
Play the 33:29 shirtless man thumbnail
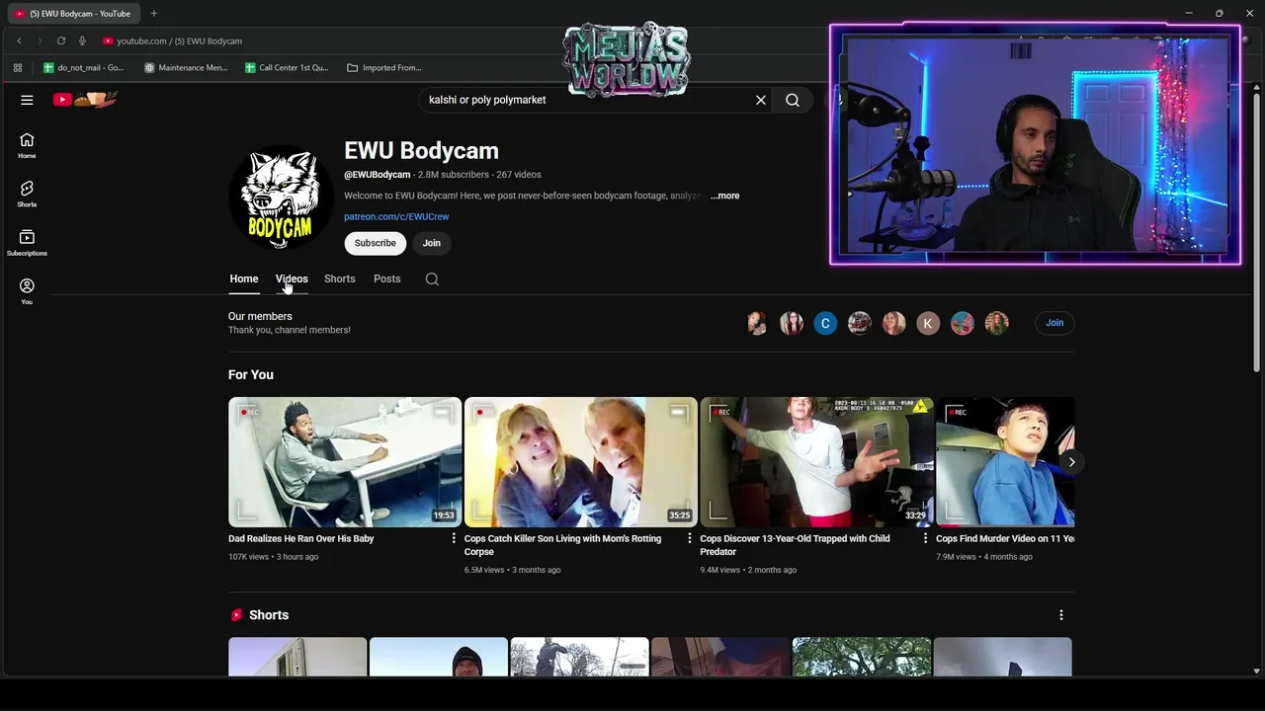click(x=816, y=462)
